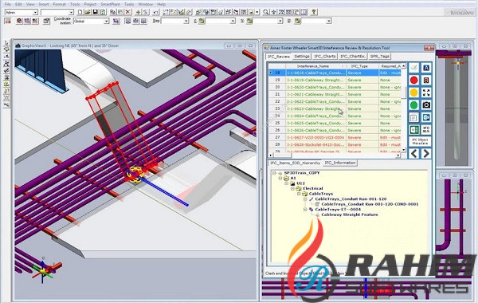Image resolution: width=478 pixels, height=303 pixels.
Task: Click the 'R' icon beside the red circle
Action: point(426,80)
